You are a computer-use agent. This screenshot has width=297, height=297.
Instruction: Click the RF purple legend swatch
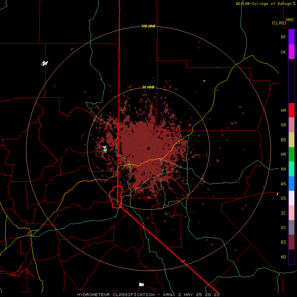pyautogui.click(x=291, y=37)
